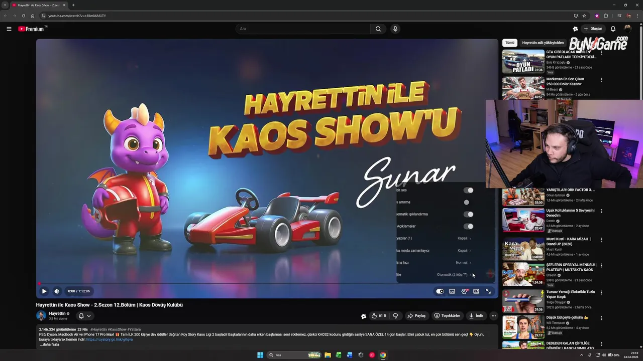This screenshot has width=643, height=361.
Task: Open File Explorer from the taskbar
Action: pos(328,355)
